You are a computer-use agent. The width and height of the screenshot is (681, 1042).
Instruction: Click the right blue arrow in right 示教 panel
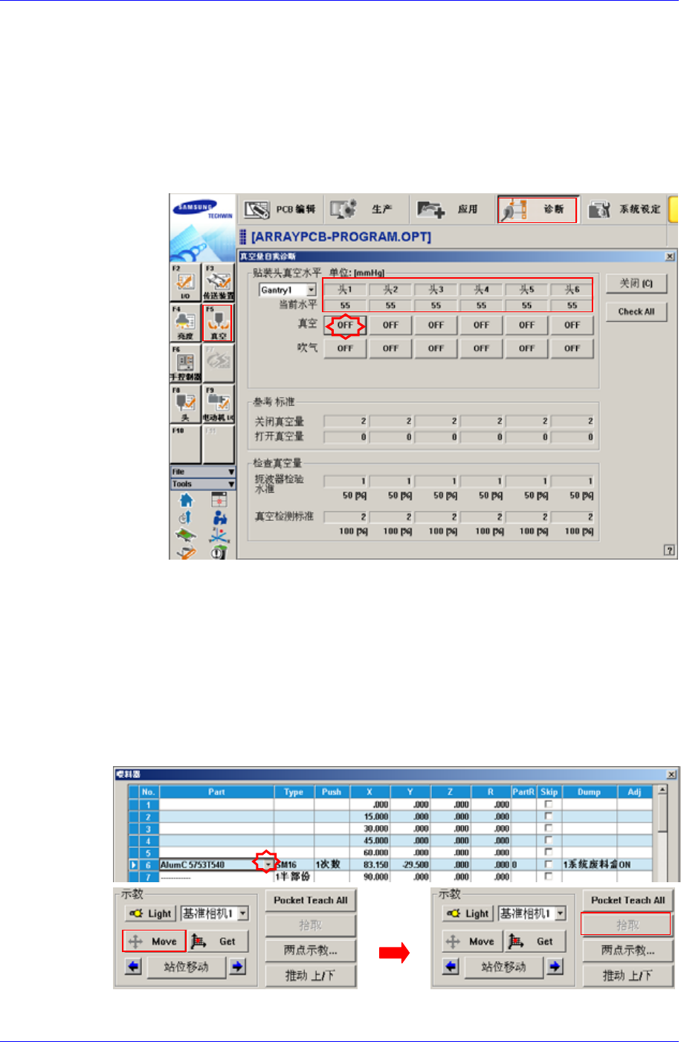tap(555, 967)
